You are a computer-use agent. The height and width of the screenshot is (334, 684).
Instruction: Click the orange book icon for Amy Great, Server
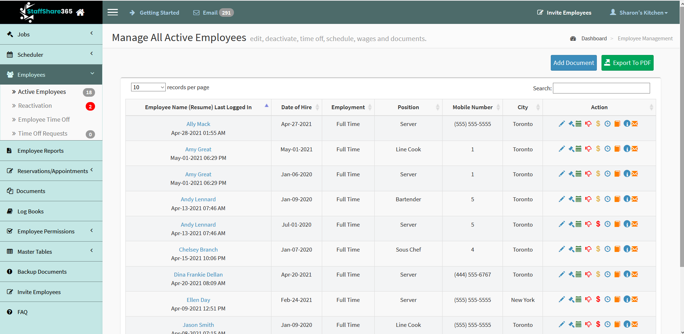[617, 174]
